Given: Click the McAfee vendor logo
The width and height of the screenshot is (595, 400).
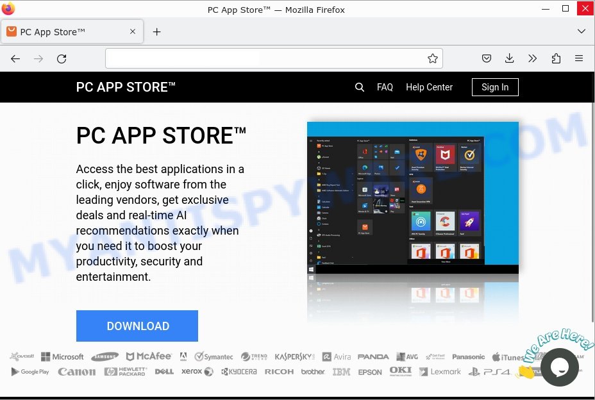Looking at the screenshot, I should coord(149,356).
